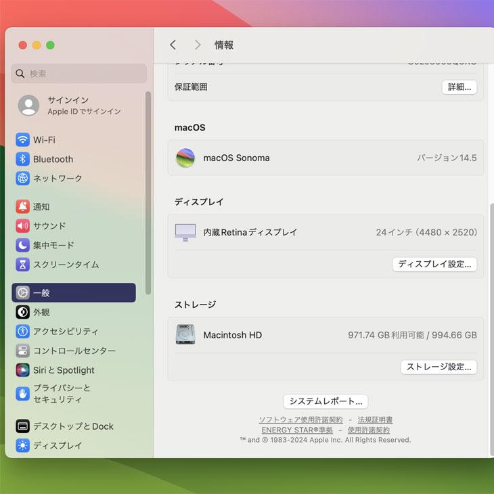
Task: Select Siri と Spotlight label
Action: 64,370
